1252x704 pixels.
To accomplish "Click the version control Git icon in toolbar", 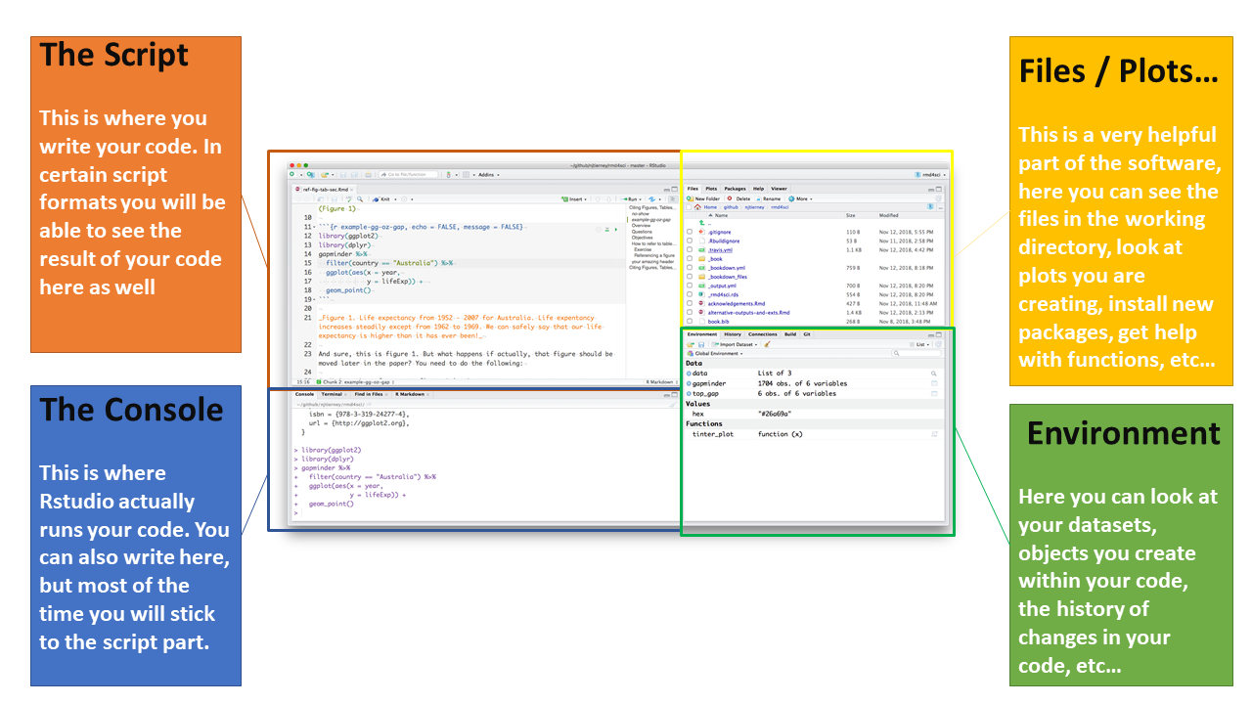I will coord(448,175).
